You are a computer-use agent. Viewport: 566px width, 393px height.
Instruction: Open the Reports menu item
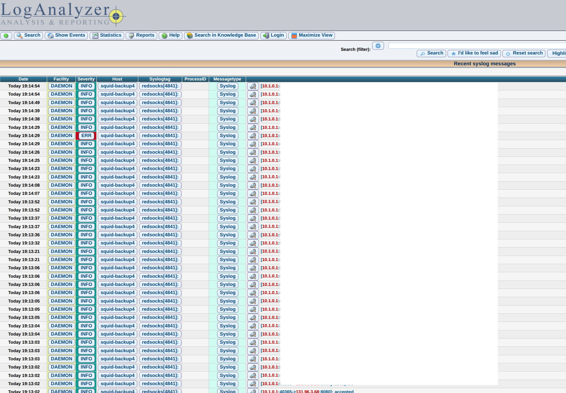coord(141,35)
